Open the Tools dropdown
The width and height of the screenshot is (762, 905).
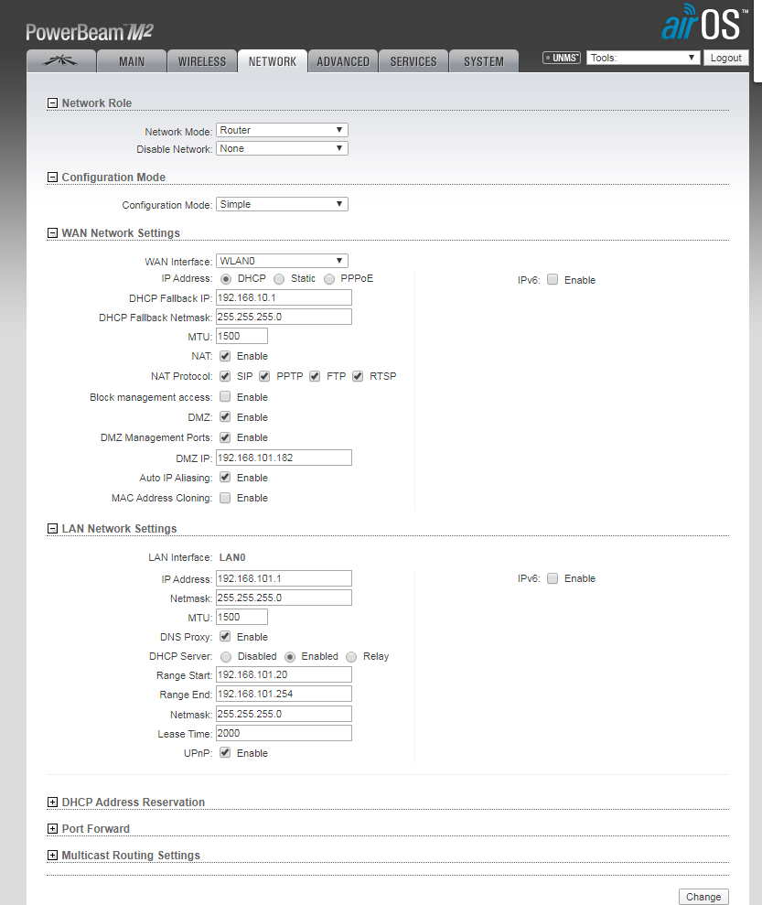(643, 58)
